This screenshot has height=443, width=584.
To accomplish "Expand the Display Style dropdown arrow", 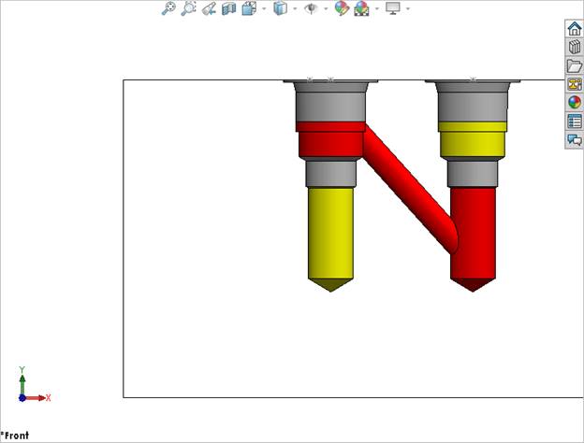I will point(295,9).
